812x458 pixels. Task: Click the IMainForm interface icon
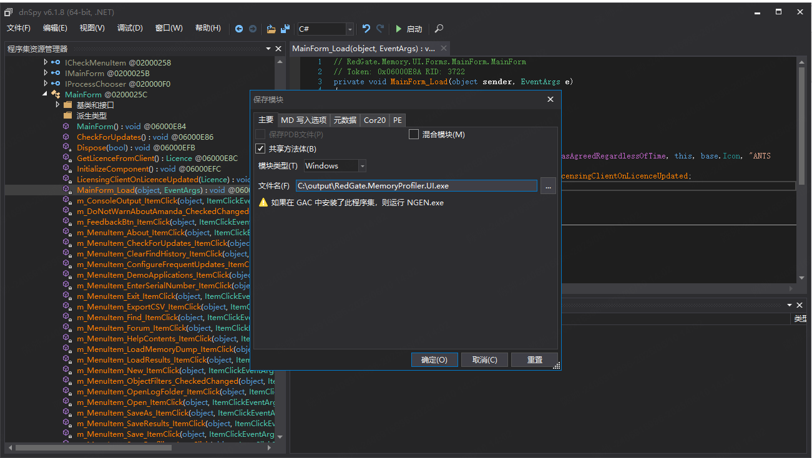[56, 74]
